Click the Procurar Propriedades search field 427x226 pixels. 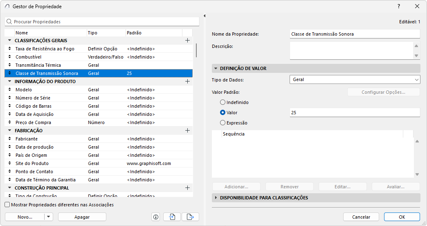(102, 21)
